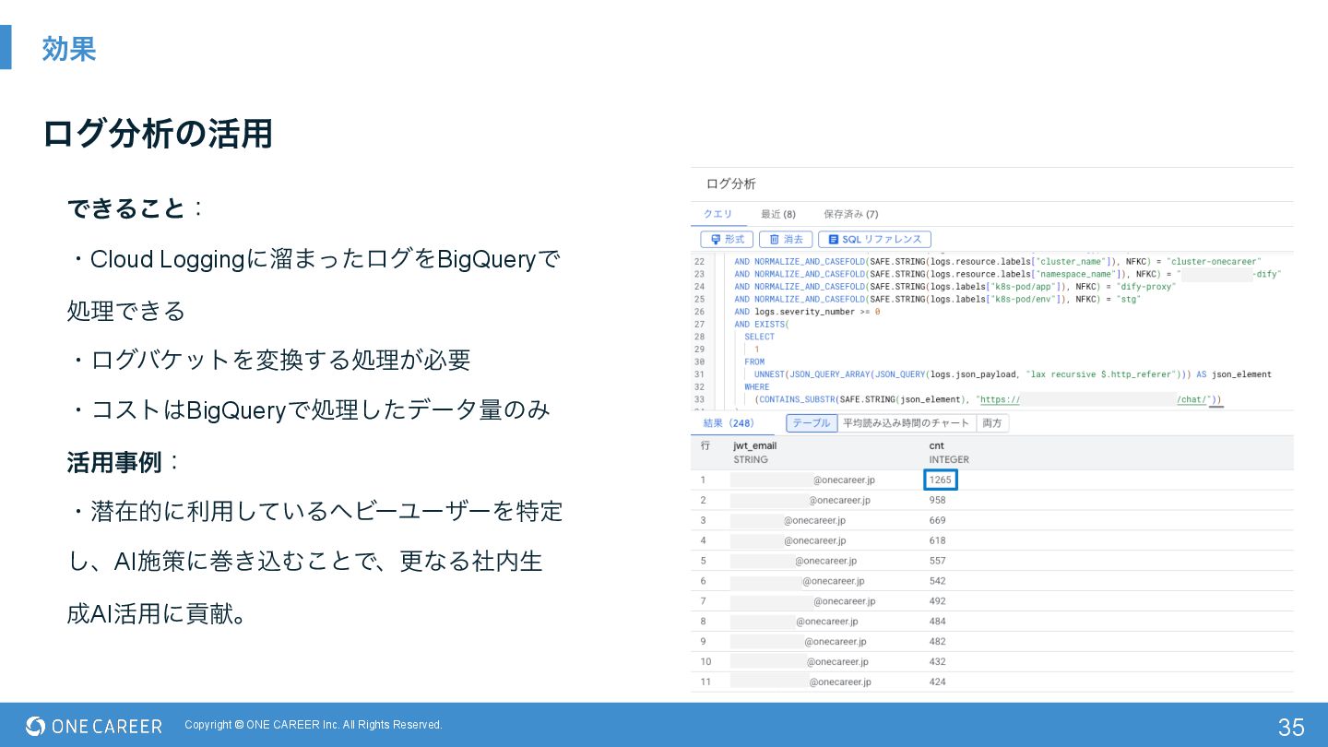The height and width of the screenshot is (747, 1328).
Task: Click the cnt value 492
Action: [x=937, y=601]
